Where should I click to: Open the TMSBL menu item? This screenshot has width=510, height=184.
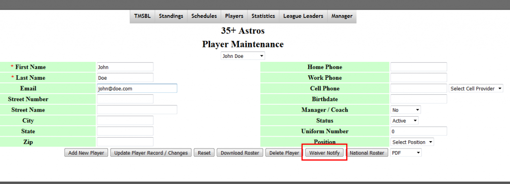tap(142, 16)
